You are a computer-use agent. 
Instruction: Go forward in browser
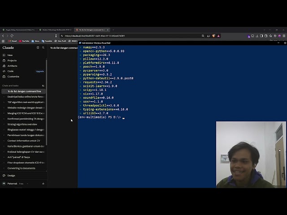7,36
